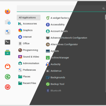106x106 pixels.
Task: Open Accessibility application label
Action: [58, 25]
